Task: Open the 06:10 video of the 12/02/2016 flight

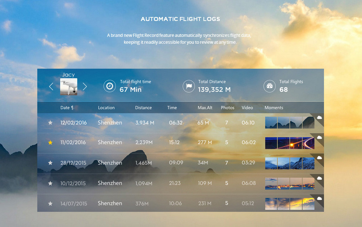Action: pos(248,123)
